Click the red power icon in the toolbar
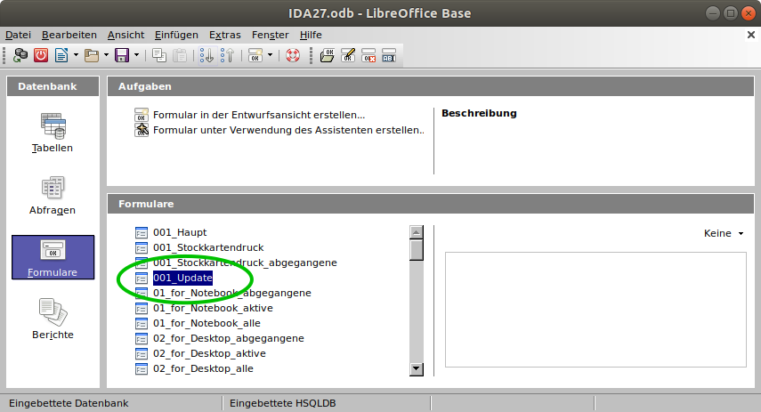Image resolution: width=761 pixels, height=412 pixels. [41, 55]
